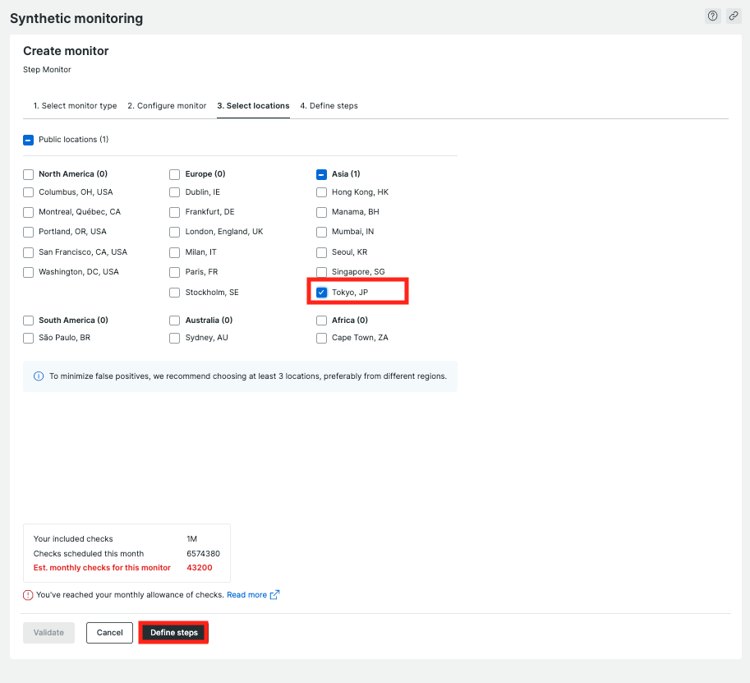This screenshot has height=683, width=750.
Task: Check Seoul, KR location
Action: click(321, 252)
